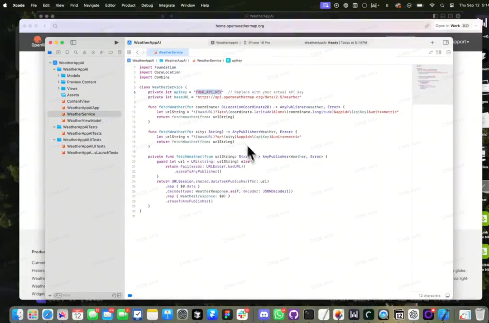Open Terminal from the Dock
The image size is (489, 323).
tap(309, 315)
